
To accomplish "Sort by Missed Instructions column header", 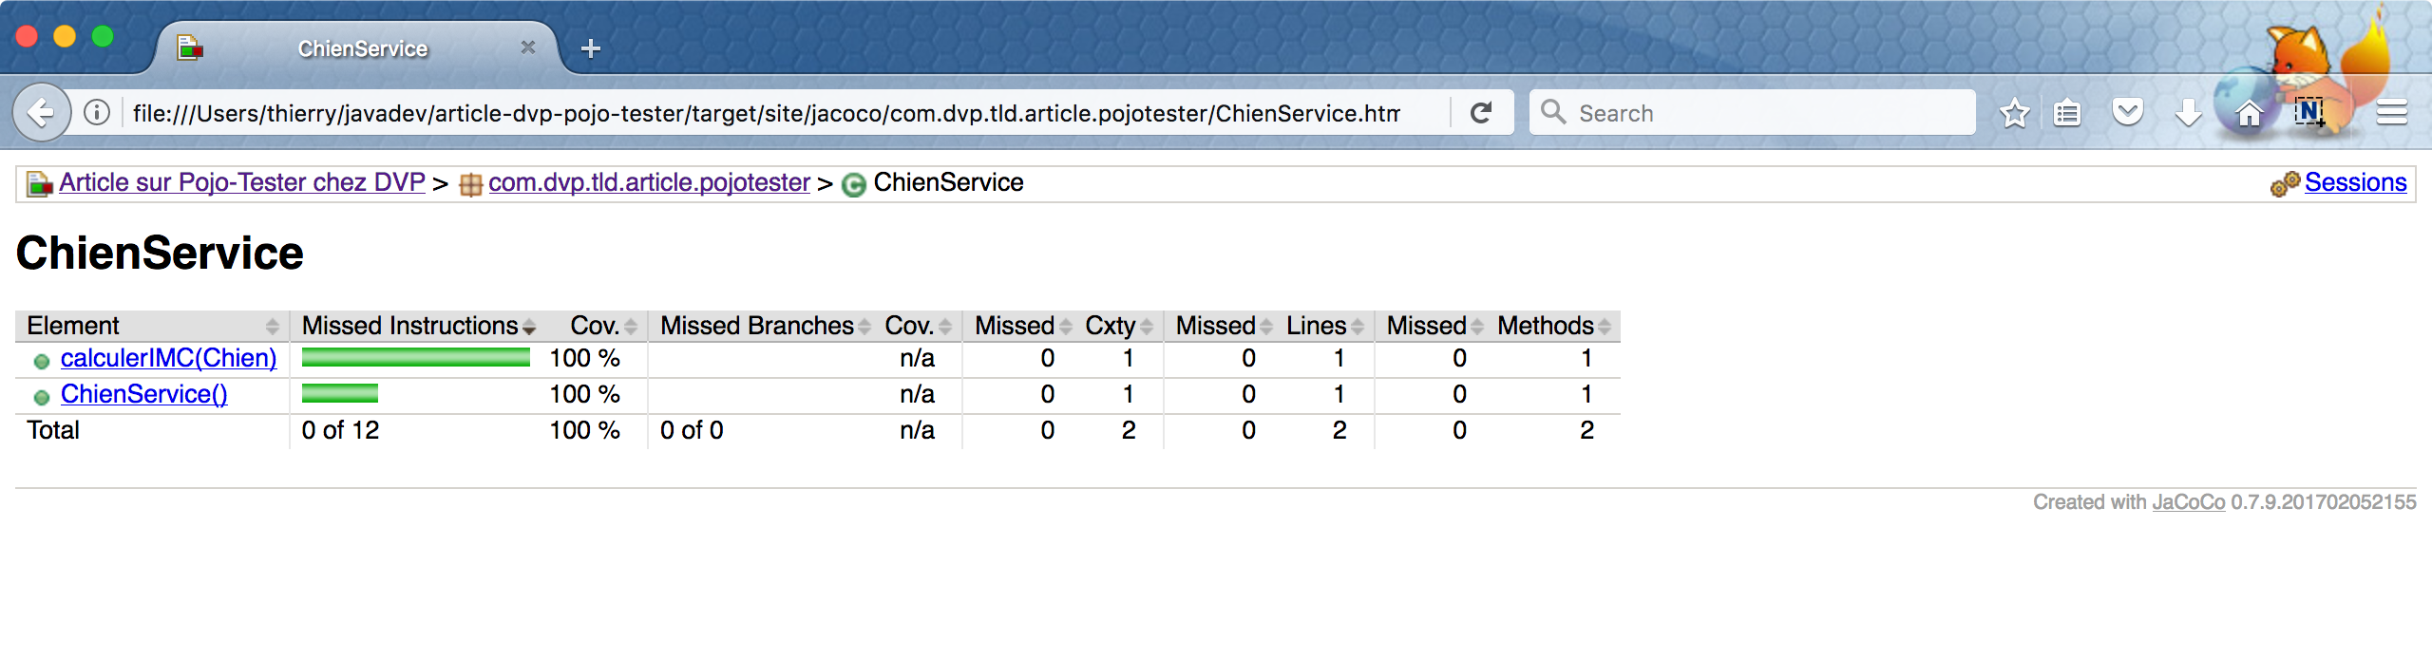I will [410, 326].
